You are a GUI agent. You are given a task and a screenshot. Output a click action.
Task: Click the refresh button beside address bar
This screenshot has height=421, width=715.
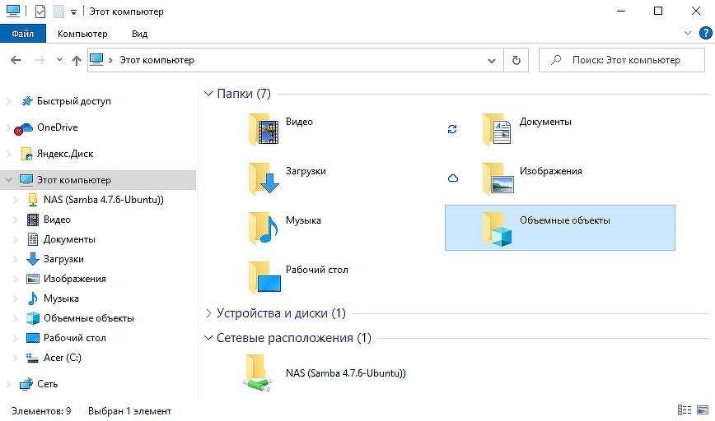[516, 60]
